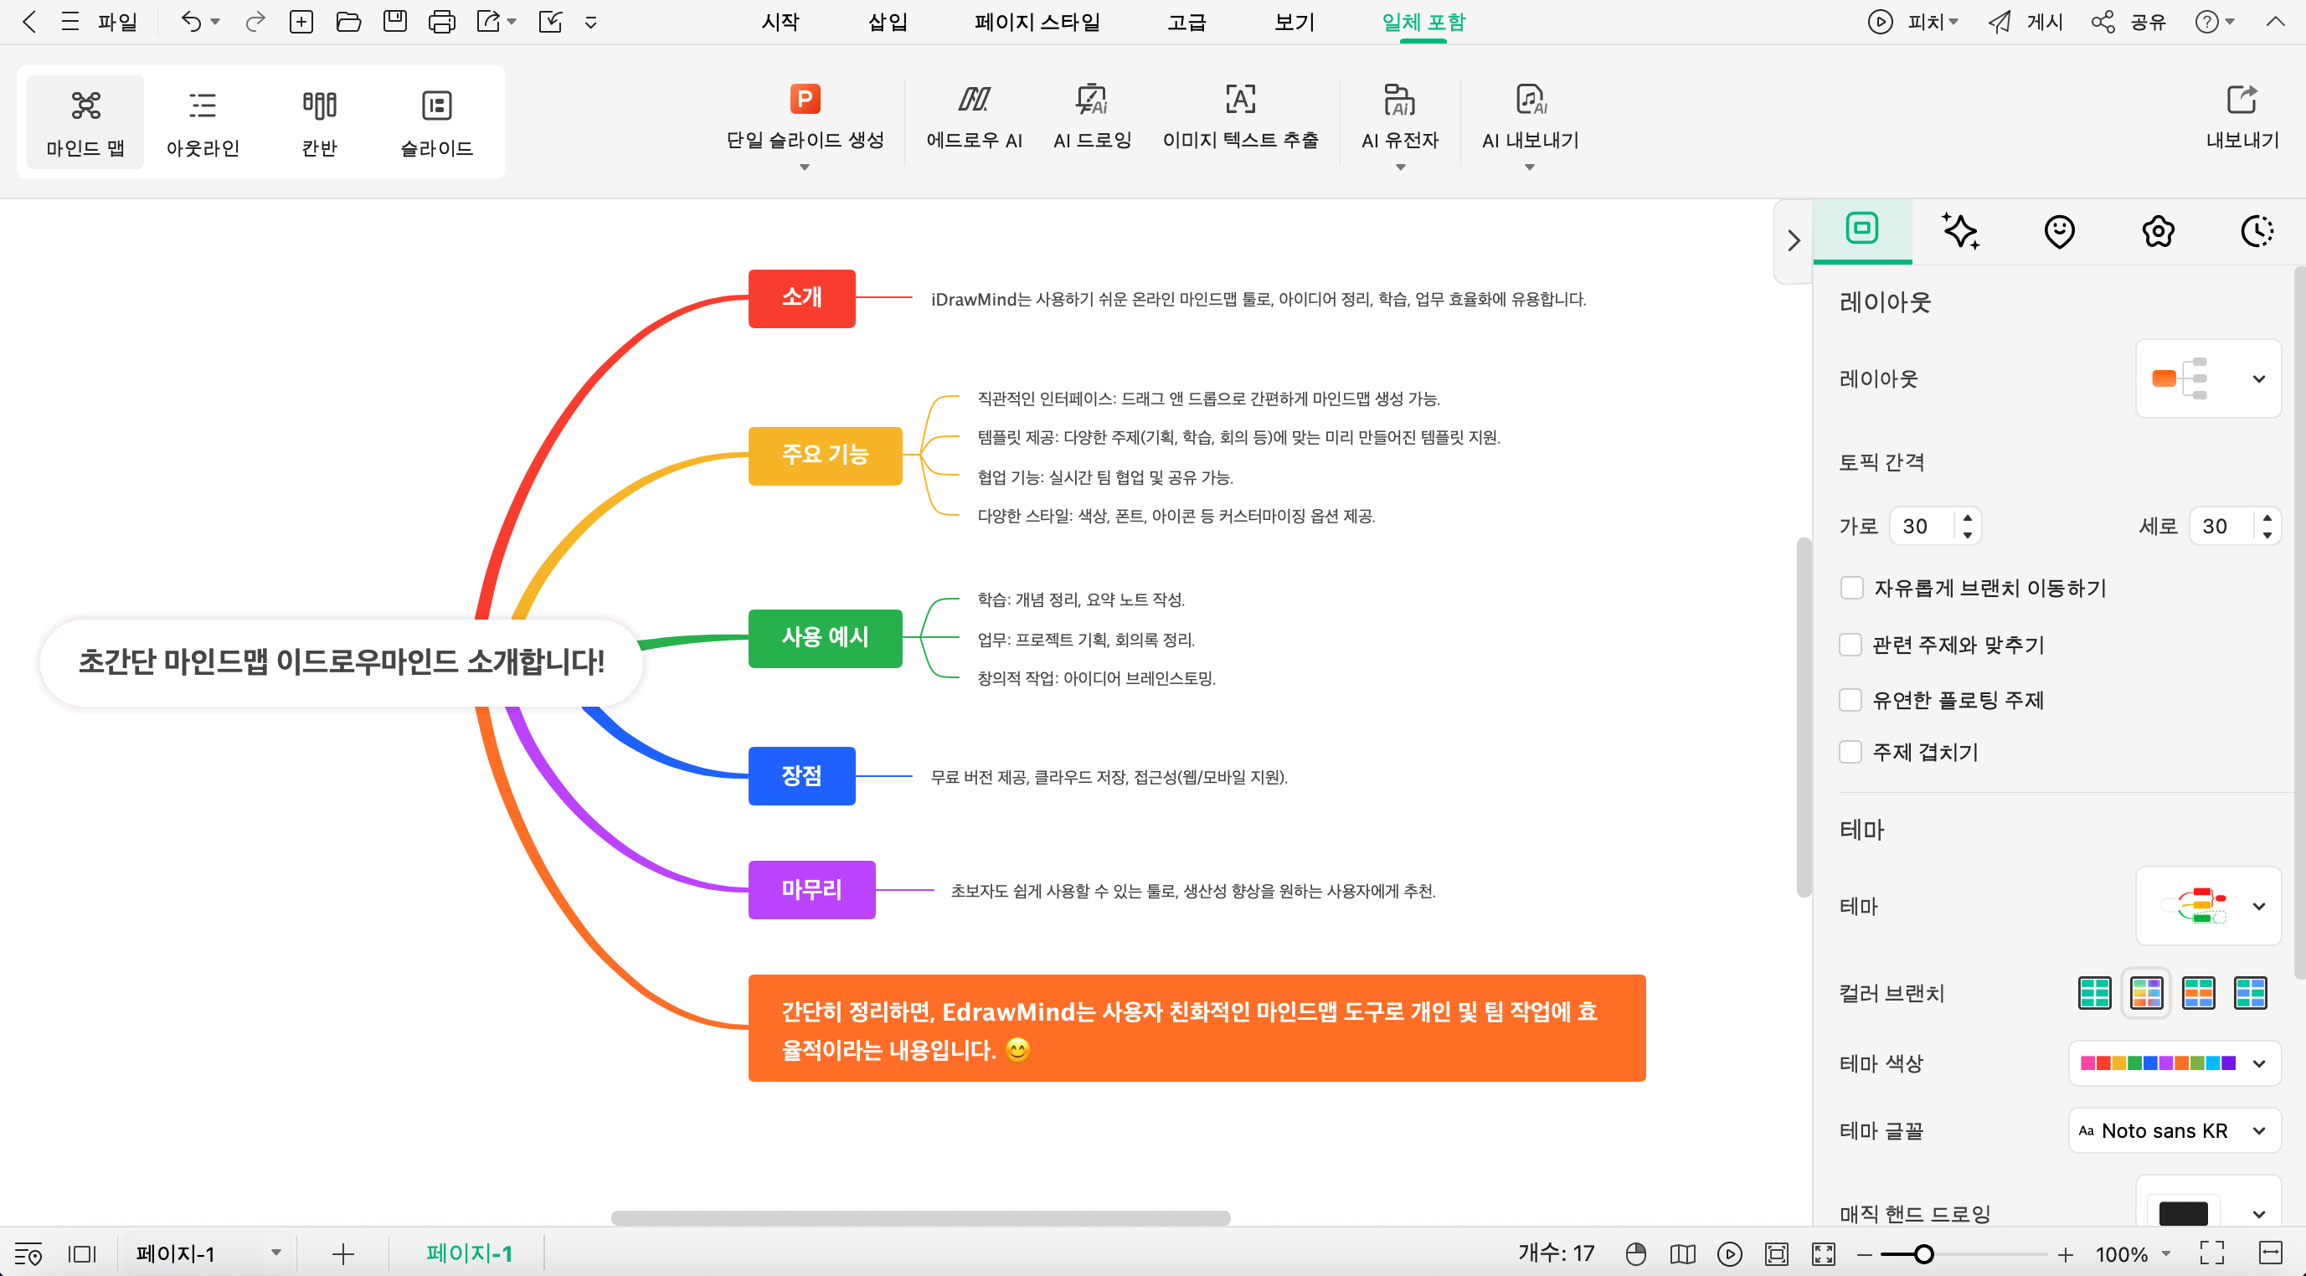Click the save disk icon

coord(394,22)
